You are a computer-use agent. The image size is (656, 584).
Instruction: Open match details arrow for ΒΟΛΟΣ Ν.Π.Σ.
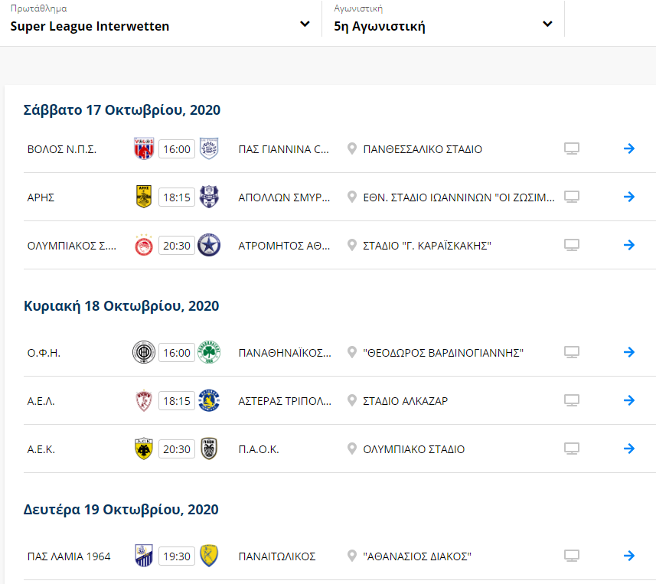click(x=628, y=148)
